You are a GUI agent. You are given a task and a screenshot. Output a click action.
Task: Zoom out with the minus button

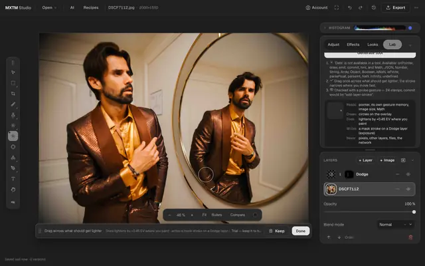(x=170, y=215)
